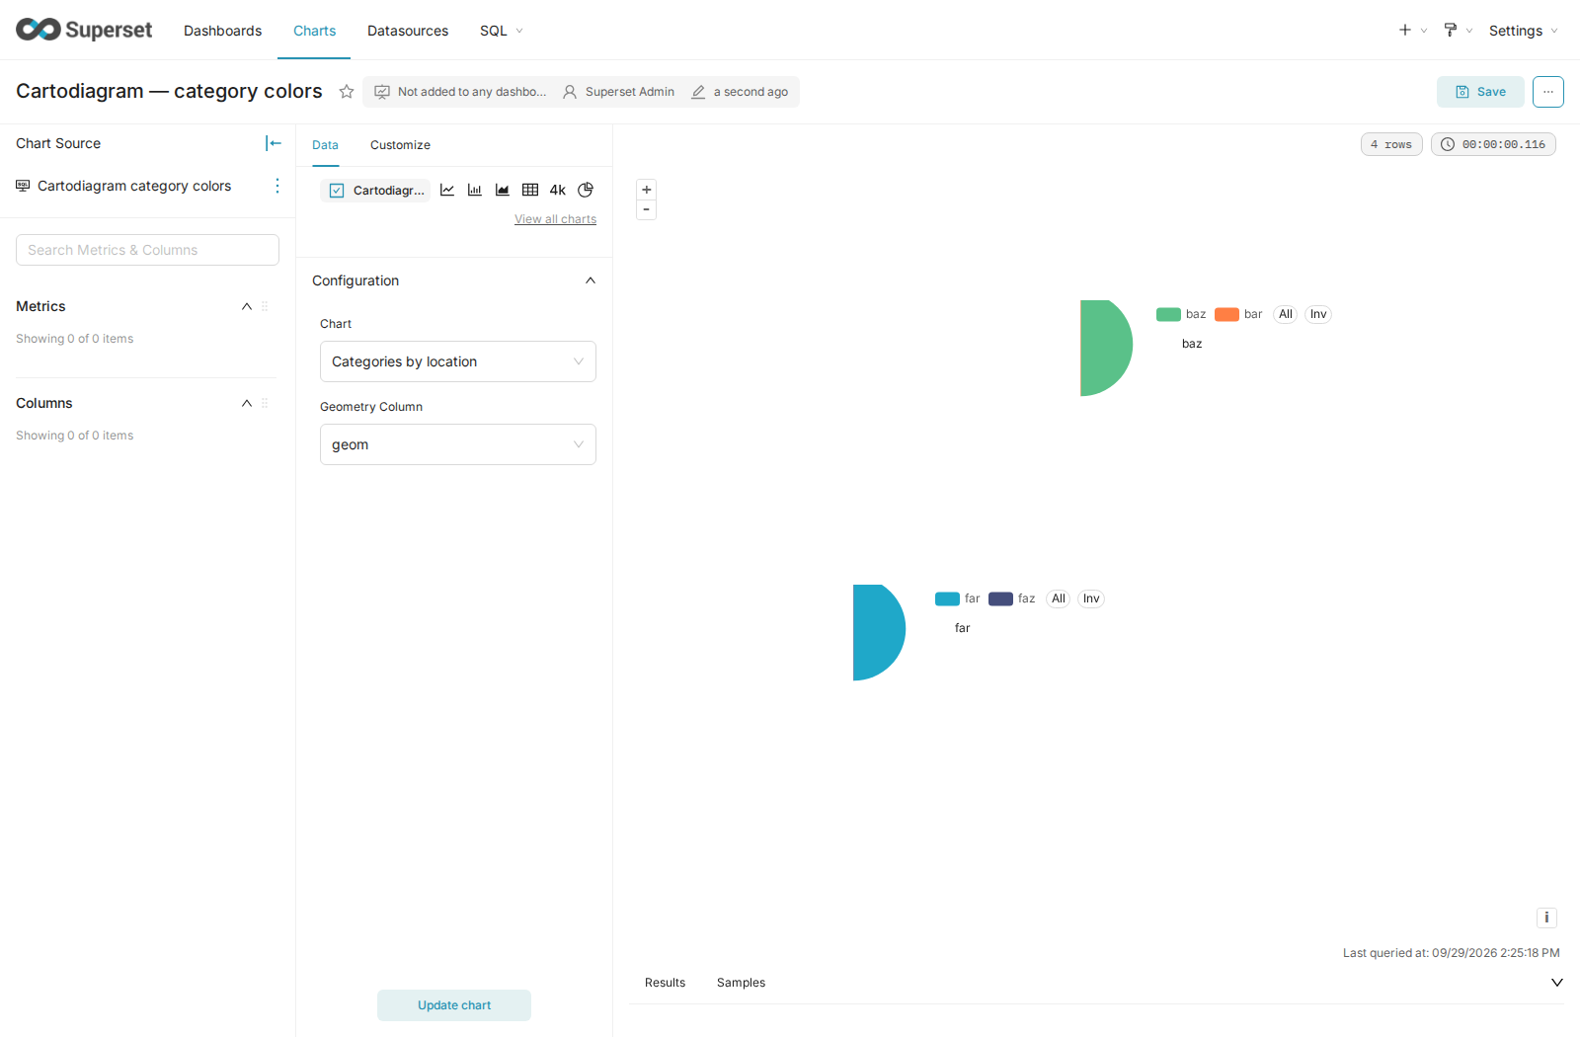Click All on the baz/bar legend
This screenshot has width=1580, height=1037.
[1286, 314]
